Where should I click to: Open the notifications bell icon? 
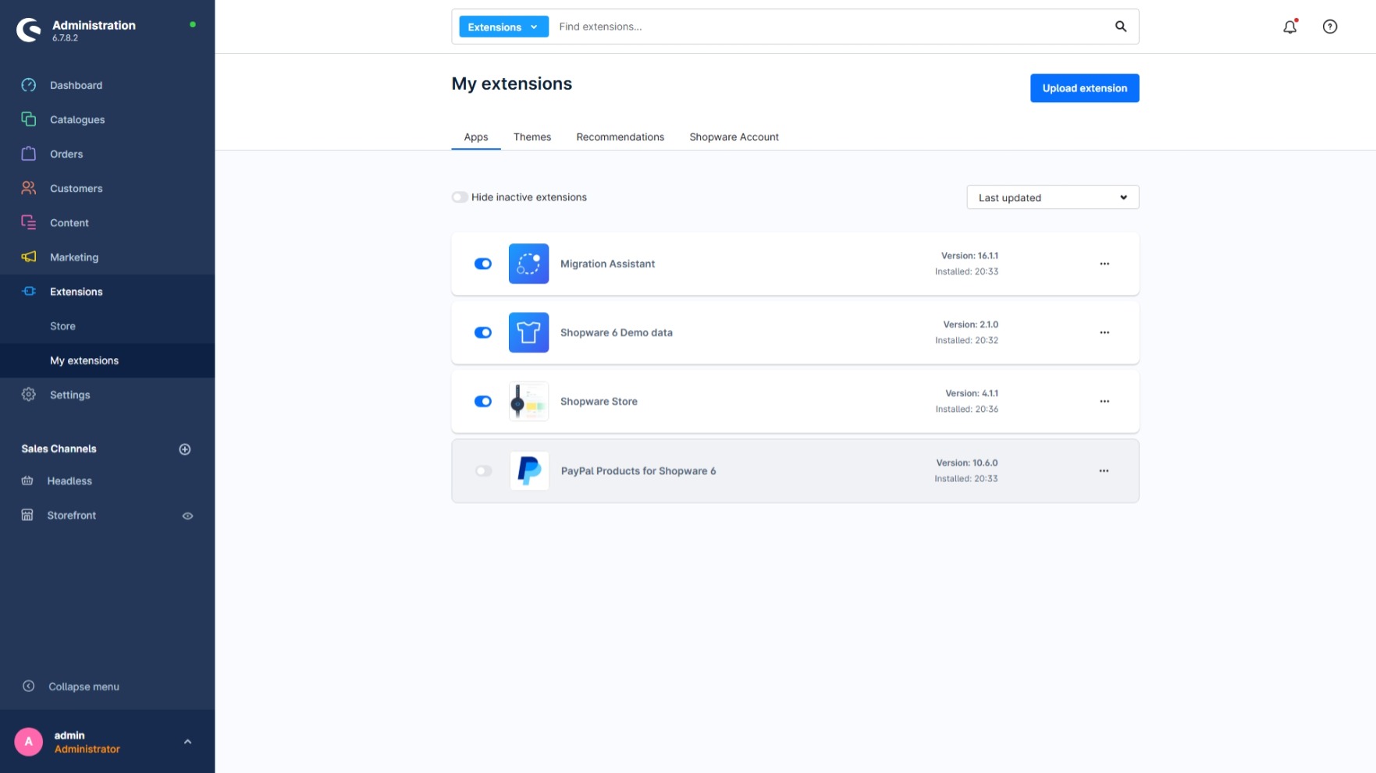pos(1289,27)
